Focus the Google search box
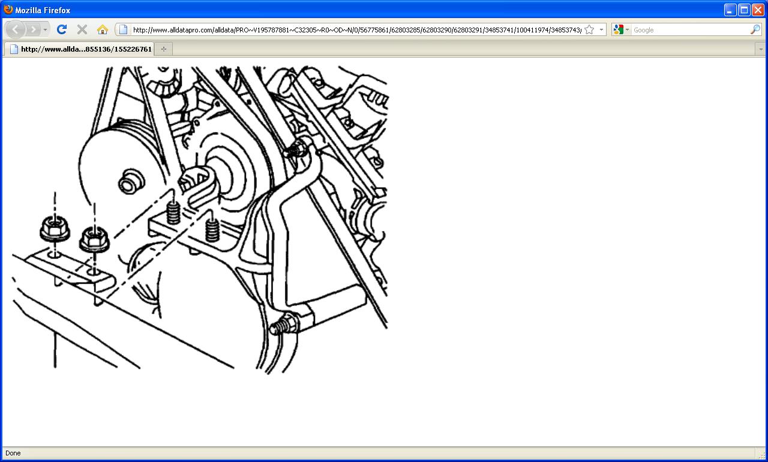 tap(690, 29)
